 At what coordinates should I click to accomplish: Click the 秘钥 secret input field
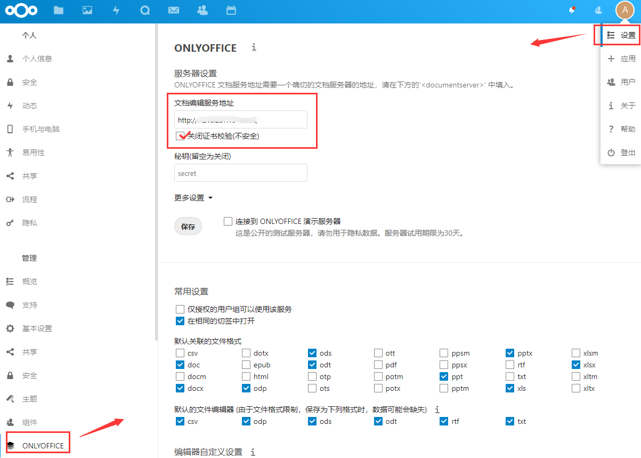(x=241, y=173)
